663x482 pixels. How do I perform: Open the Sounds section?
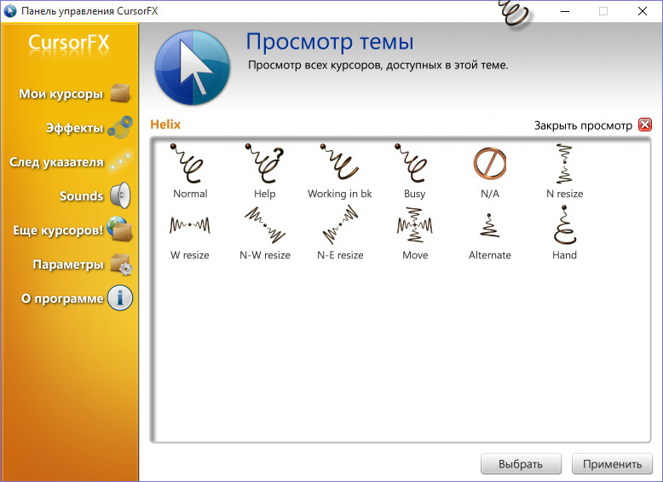coord(81,196)
